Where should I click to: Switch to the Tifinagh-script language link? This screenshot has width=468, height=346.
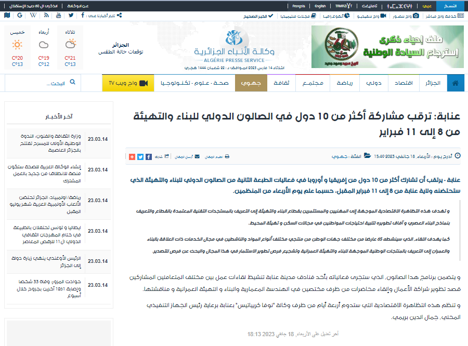[400, 6]
